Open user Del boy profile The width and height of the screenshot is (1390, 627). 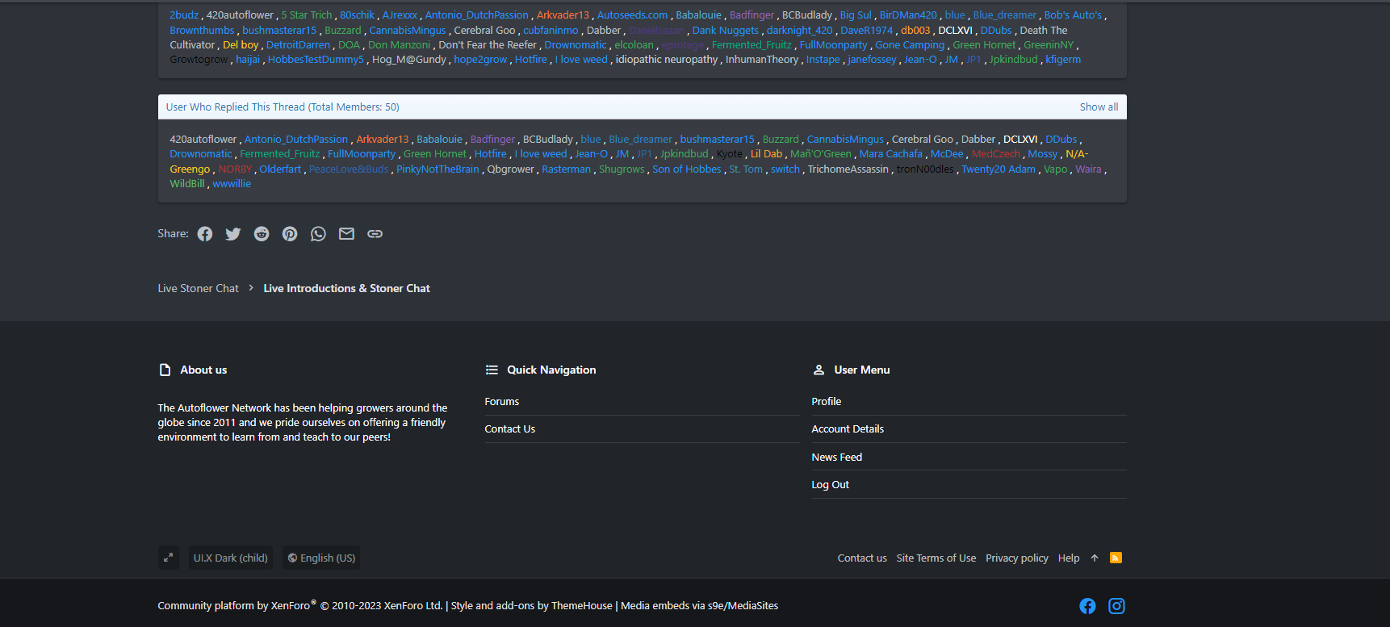tap(241, 44)
